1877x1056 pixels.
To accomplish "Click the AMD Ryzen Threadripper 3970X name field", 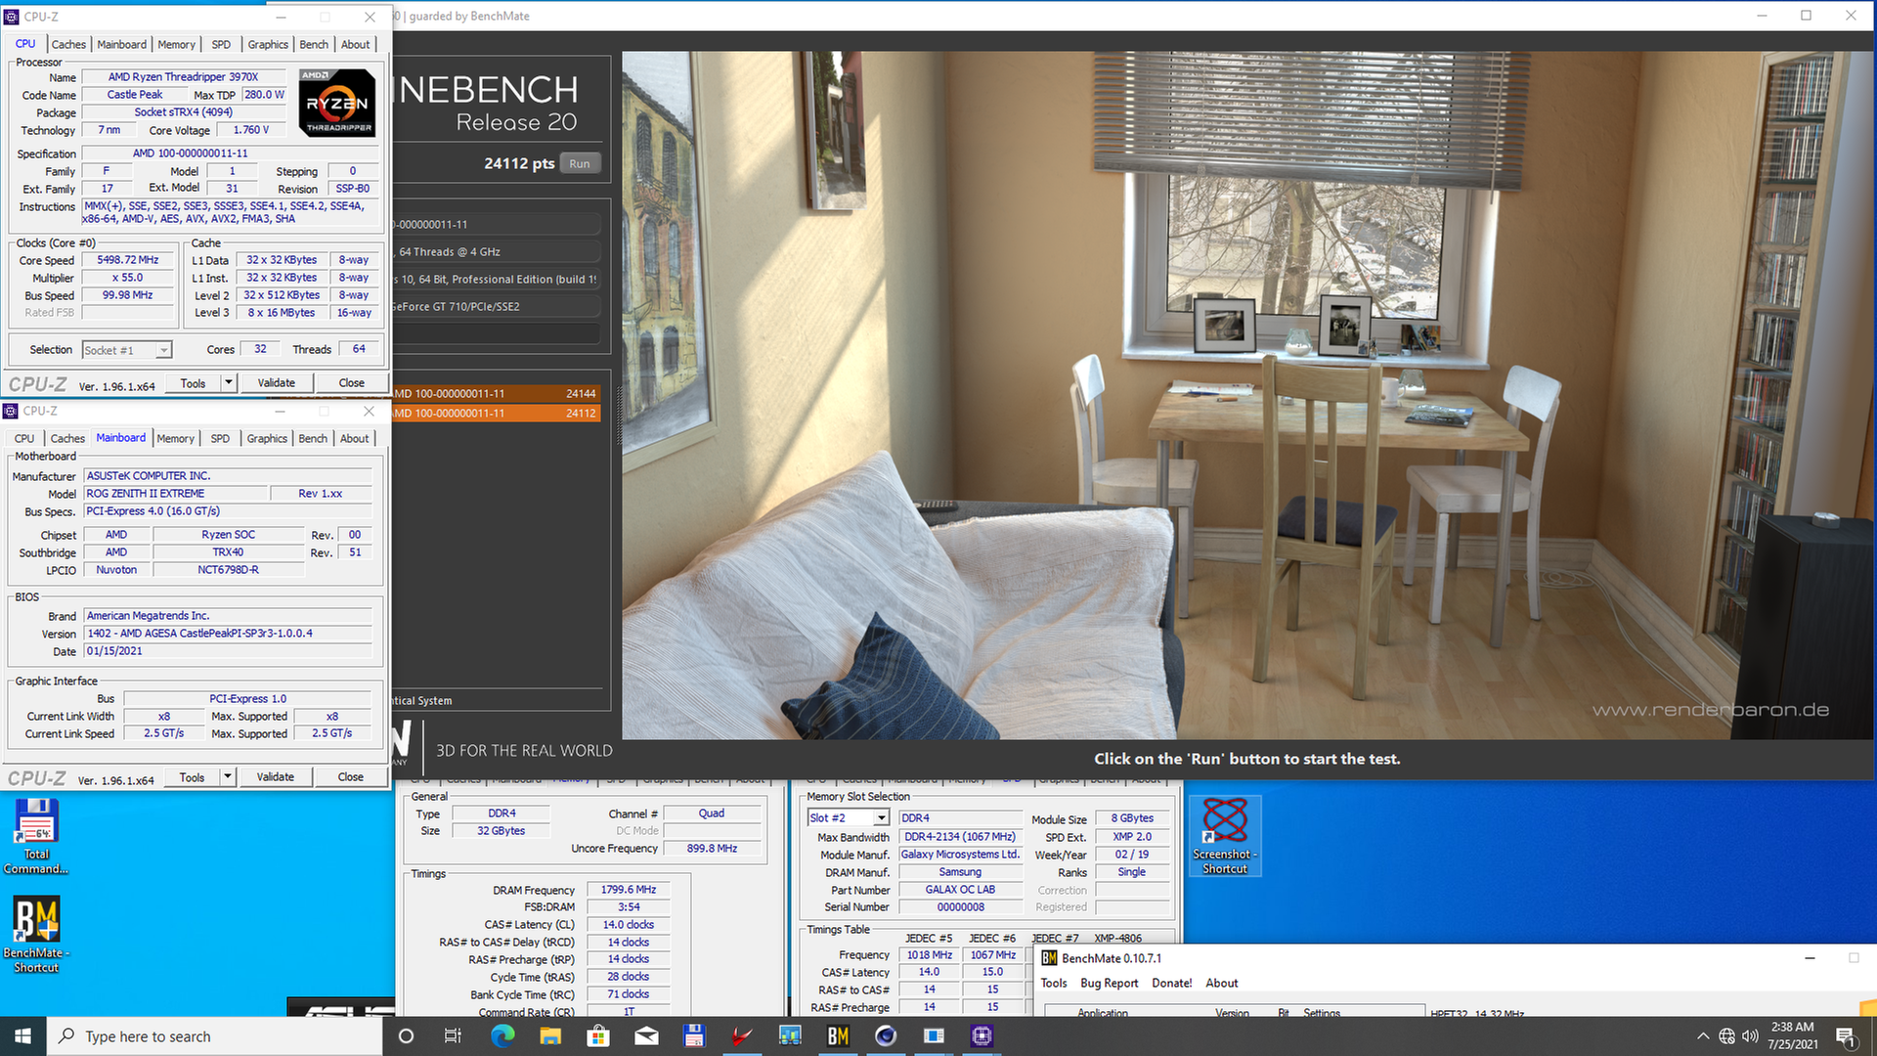I will coord(184,77).
